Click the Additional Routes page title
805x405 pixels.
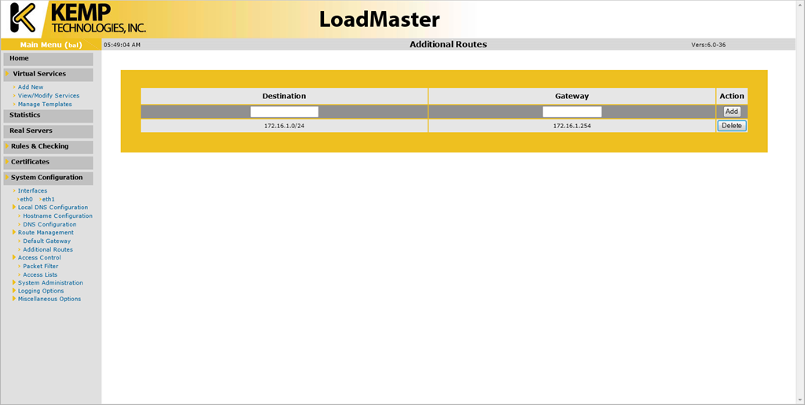(448, 45)
